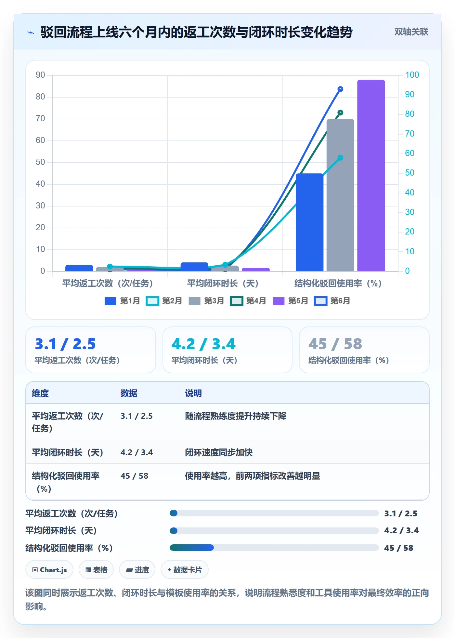Image resolution: width=455 pixels, height=638 pixels.
Task: Click the 平均返工次数 progress bar
Action: (x=274, y=513)
